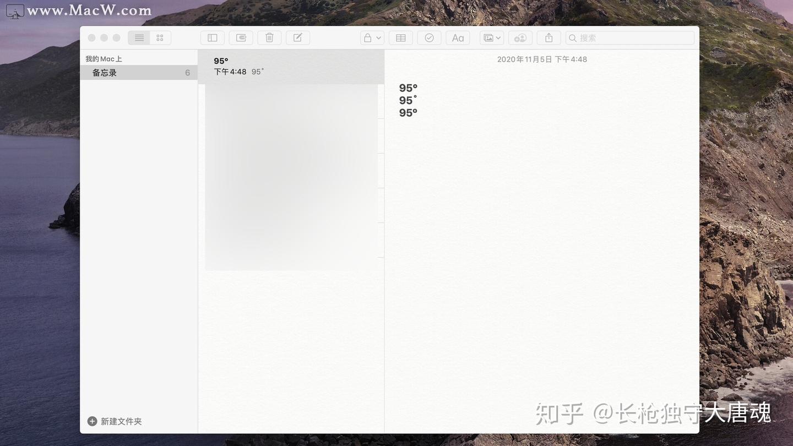The image size is (793, 446).
Task: Open the media insert dropdown
Action: coord(488,37)
